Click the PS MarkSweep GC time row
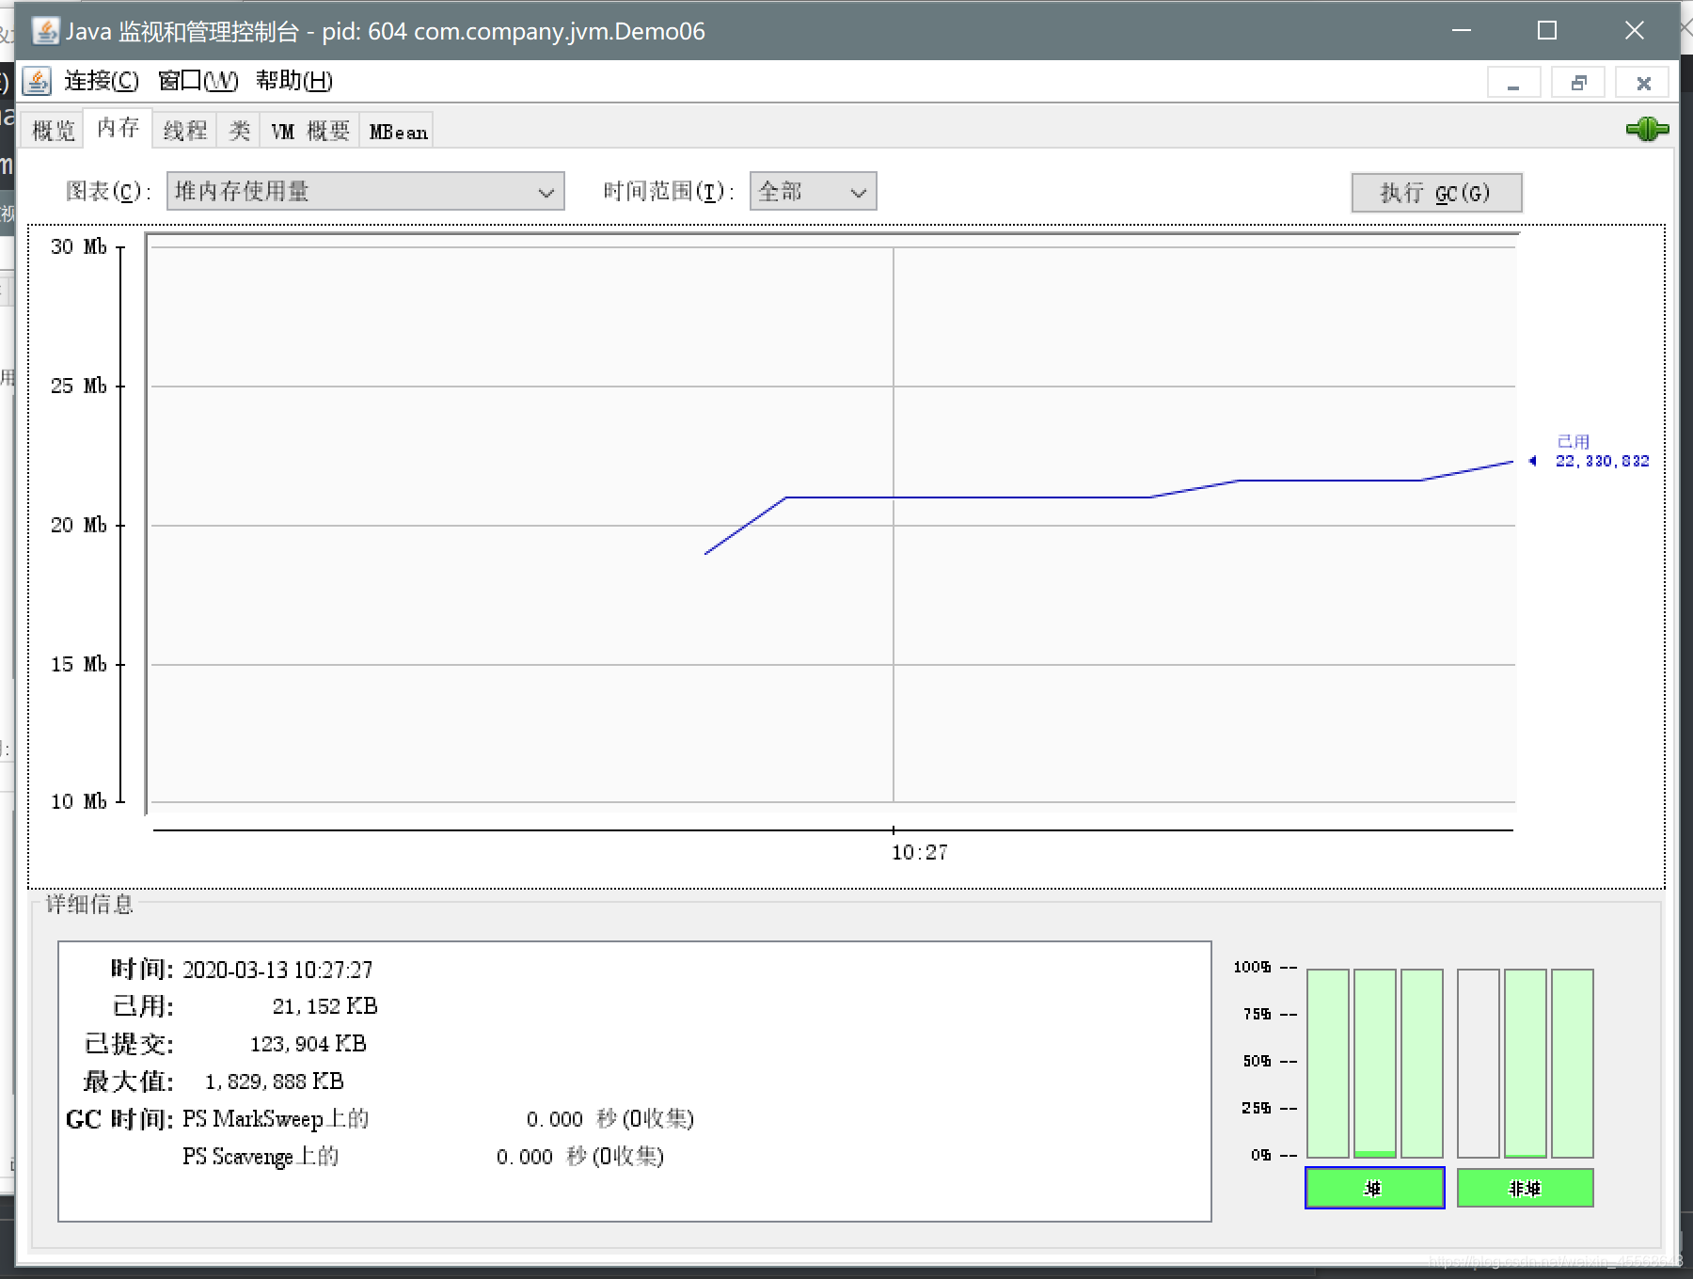The image size is (1693, 1279). (x=438, y=1119)
